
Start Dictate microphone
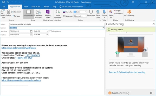pos(104,14)
